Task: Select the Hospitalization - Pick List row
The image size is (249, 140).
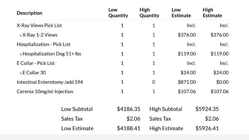Action: (124, 44)
